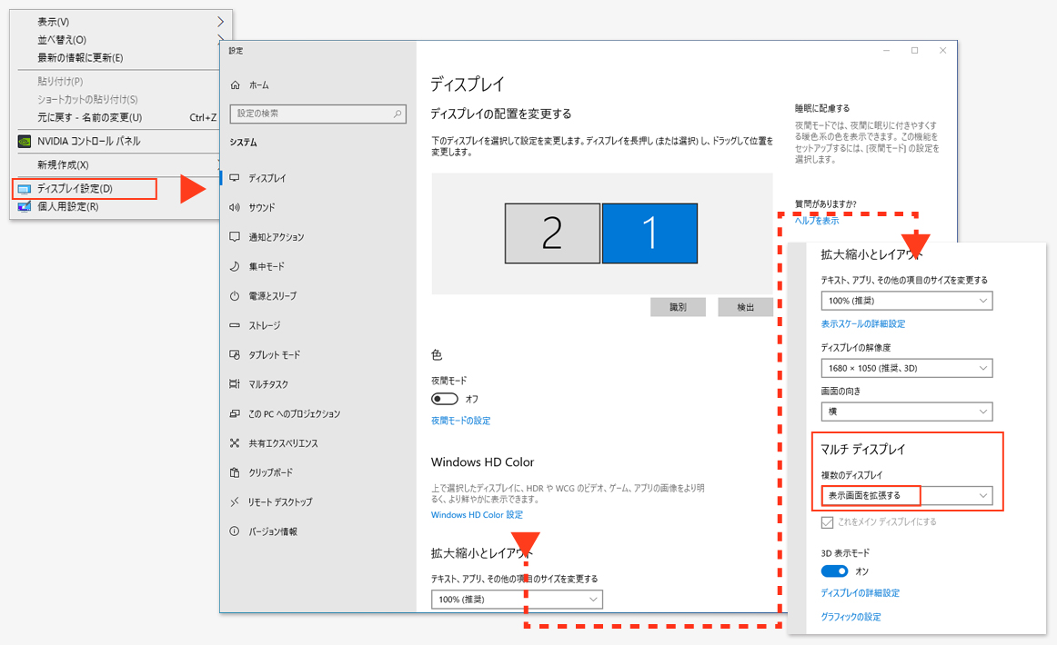
Task: Select display 1 in arrangement area
Action: click(649, 233)
